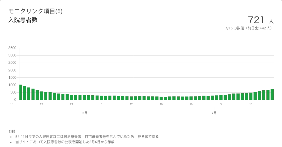Click the 2500 y-axis label
Image resolution: width=282 pixels, height=147 pixels.
[12, 63]
